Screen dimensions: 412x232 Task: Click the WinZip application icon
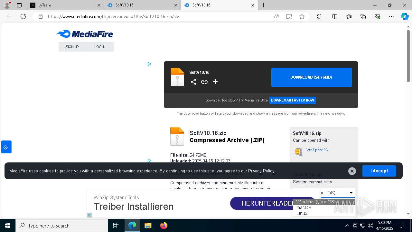click(299, 152)
